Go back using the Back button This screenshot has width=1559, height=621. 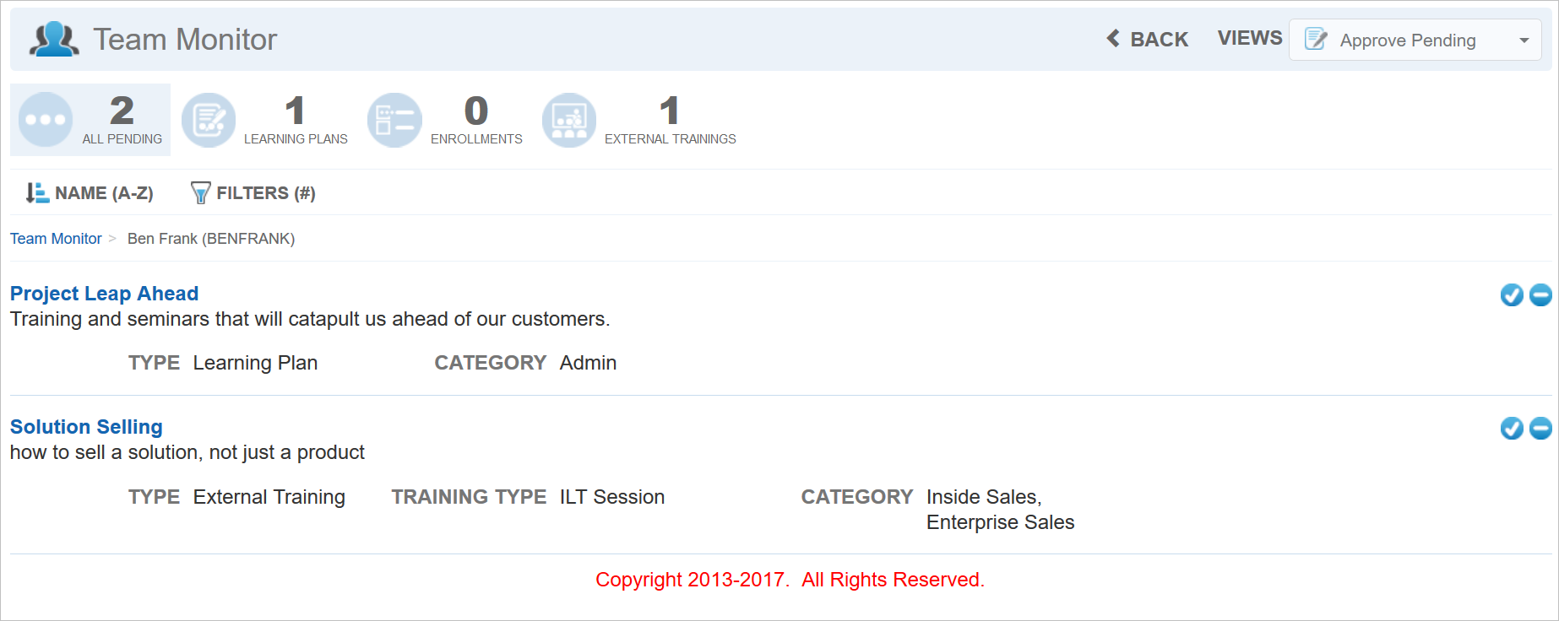pos(1148,40)
